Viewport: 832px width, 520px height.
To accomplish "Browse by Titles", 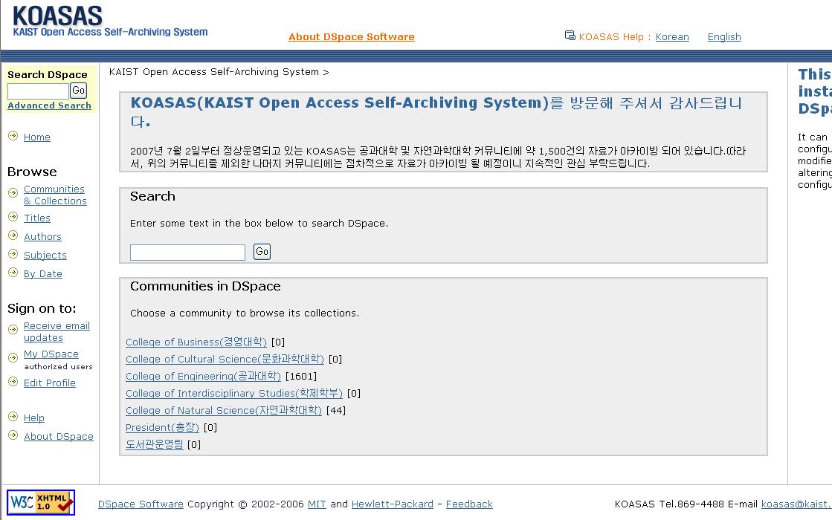I will [x=37, y=218].
